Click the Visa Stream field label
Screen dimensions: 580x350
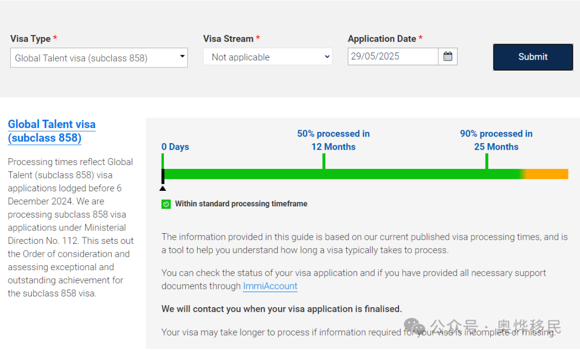tap(228, 39)
